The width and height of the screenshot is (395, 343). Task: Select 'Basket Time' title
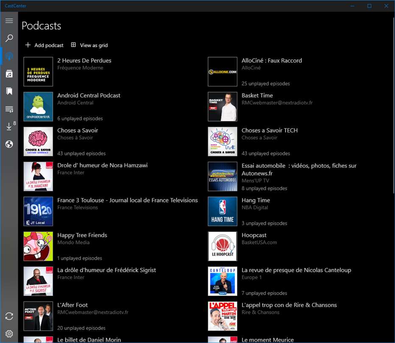pos(257,95)
